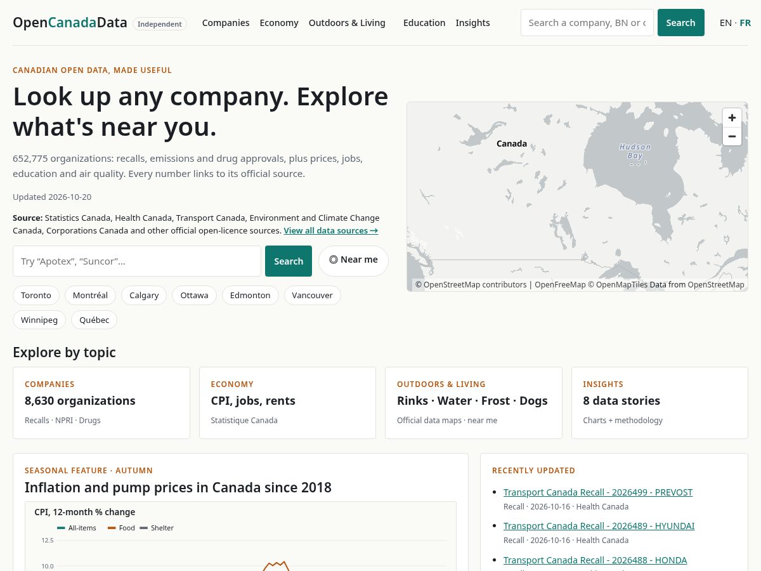
Task: Click the header Search button
Action: [681, 23]
